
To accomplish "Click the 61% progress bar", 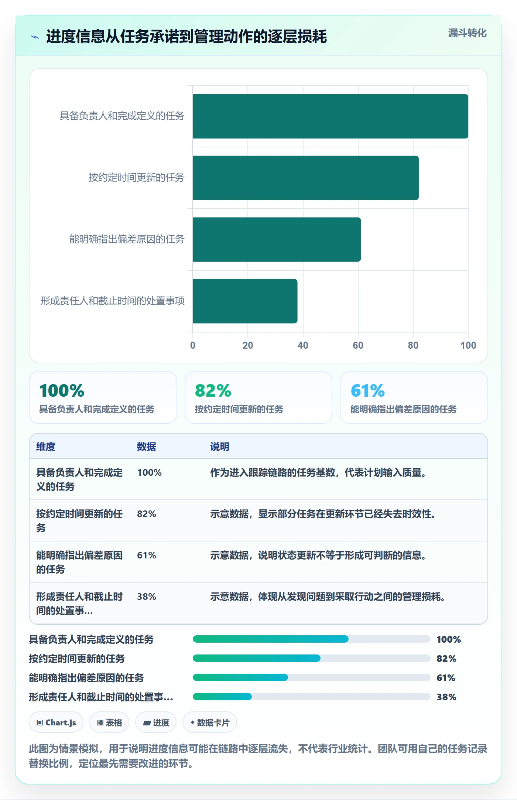I will click(311, 677).
